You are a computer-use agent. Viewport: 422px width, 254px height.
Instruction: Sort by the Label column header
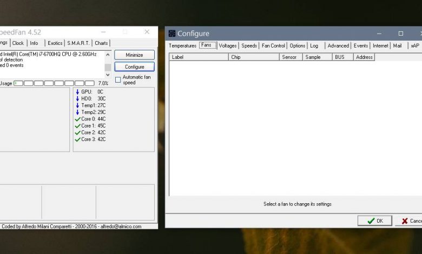pyautogui.click(x=199, y=57)
